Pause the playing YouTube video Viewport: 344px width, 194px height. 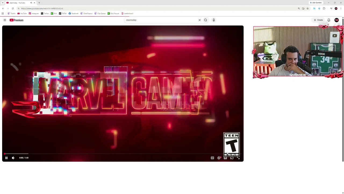coord(6,158)
